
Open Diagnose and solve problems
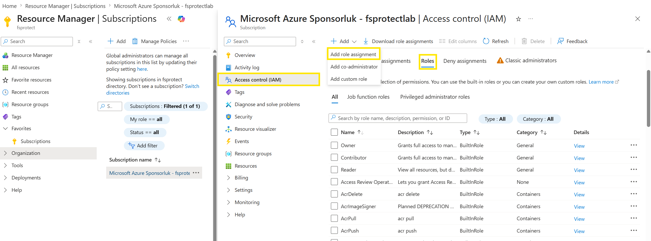pos(267,104)
